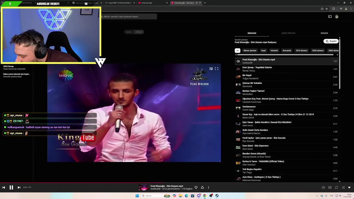
Task: Play Yok Başka Hayalim by Tan Taşçı
Action: point(286,171)
